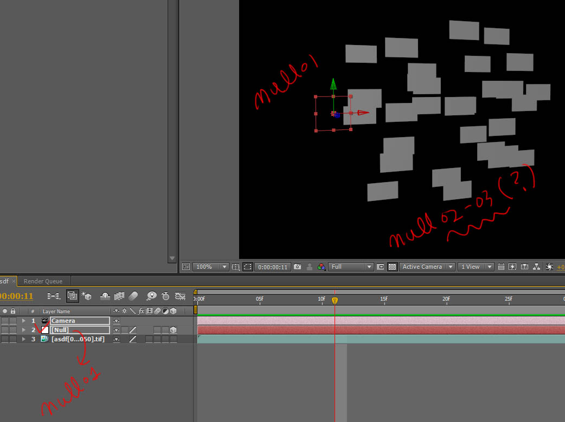Close the asdf composition tab
565x422 pixels.
click(x=14, y=281)
